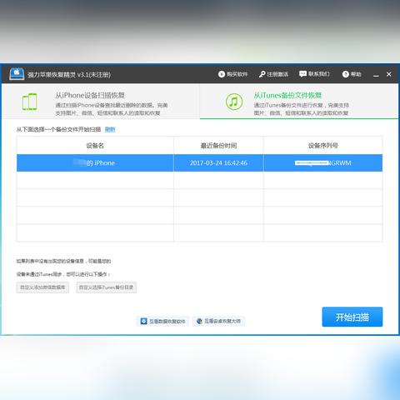Click the serial number cell ending GRWM
Screen dimensions: 400x400
[x=323, y=162]
